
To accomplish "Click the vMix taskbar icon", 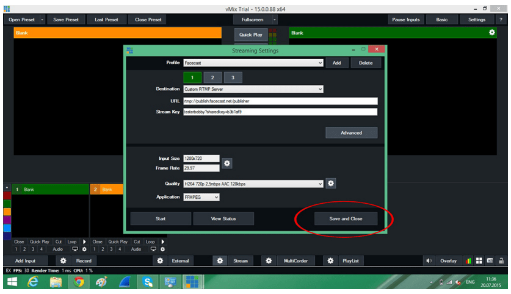I will (192, 282).
